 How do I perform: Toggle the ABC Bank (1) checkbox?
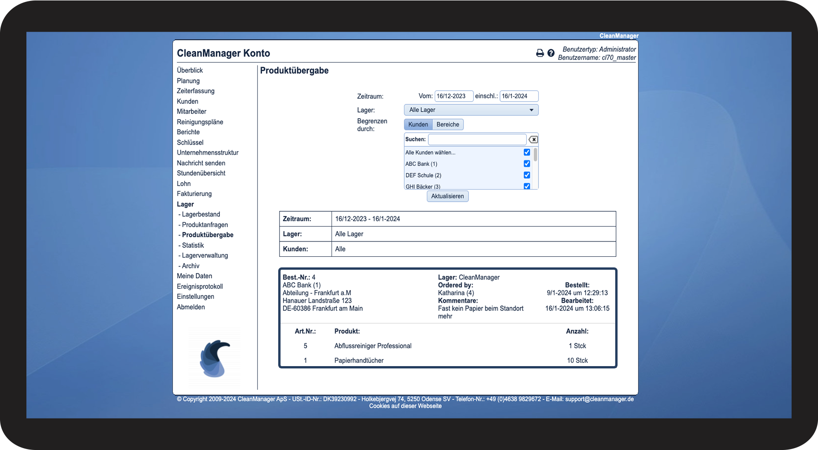click(527, 164)
